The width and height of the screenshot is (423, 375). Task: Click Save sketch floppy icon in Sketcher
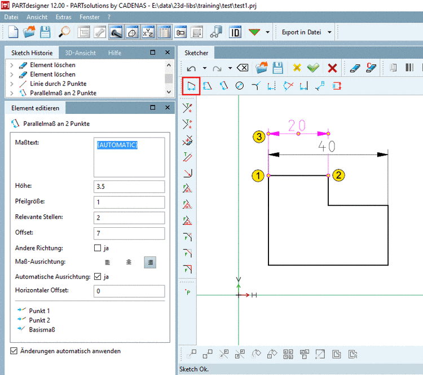point(278,68)
